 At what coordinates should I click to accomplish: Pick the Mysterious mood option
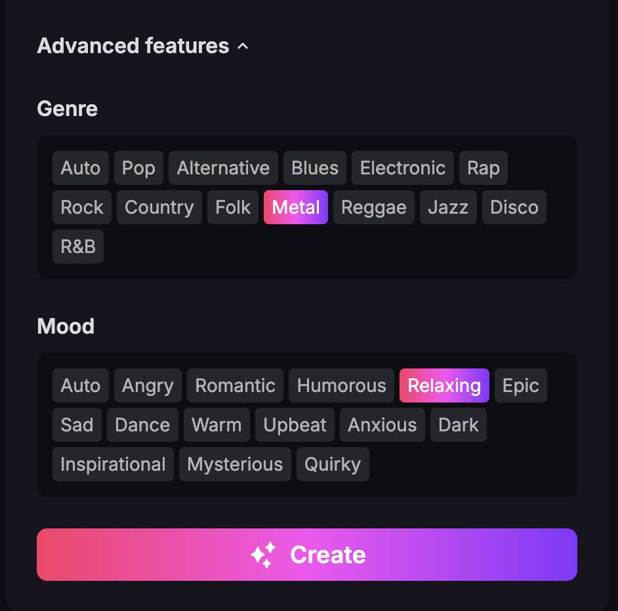coord(235,464)
